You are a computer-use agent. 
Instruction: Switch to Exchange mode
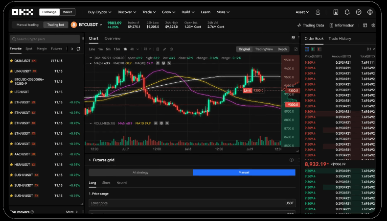point(49,12)
